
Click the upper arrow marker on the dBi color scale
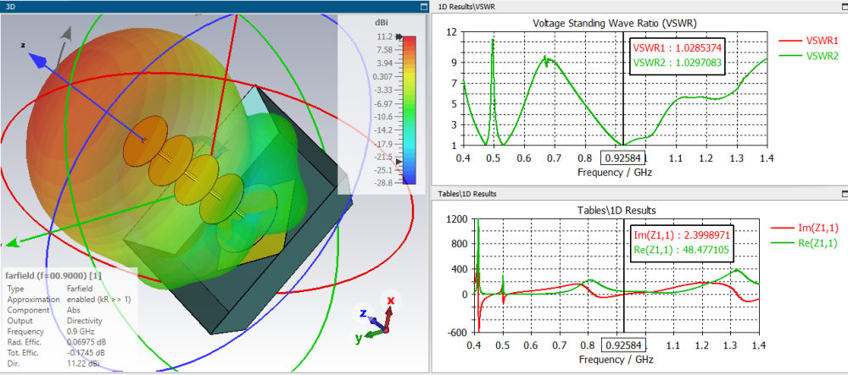click(x=399, y=36)
